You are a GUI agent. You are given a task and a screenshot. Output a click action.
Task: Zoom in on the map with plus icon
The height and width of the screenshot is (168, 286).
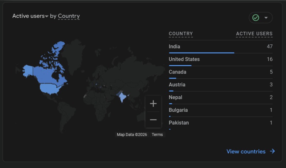coord(153,104)
